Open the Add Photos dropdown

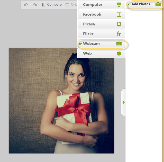(x=141, y=4)
